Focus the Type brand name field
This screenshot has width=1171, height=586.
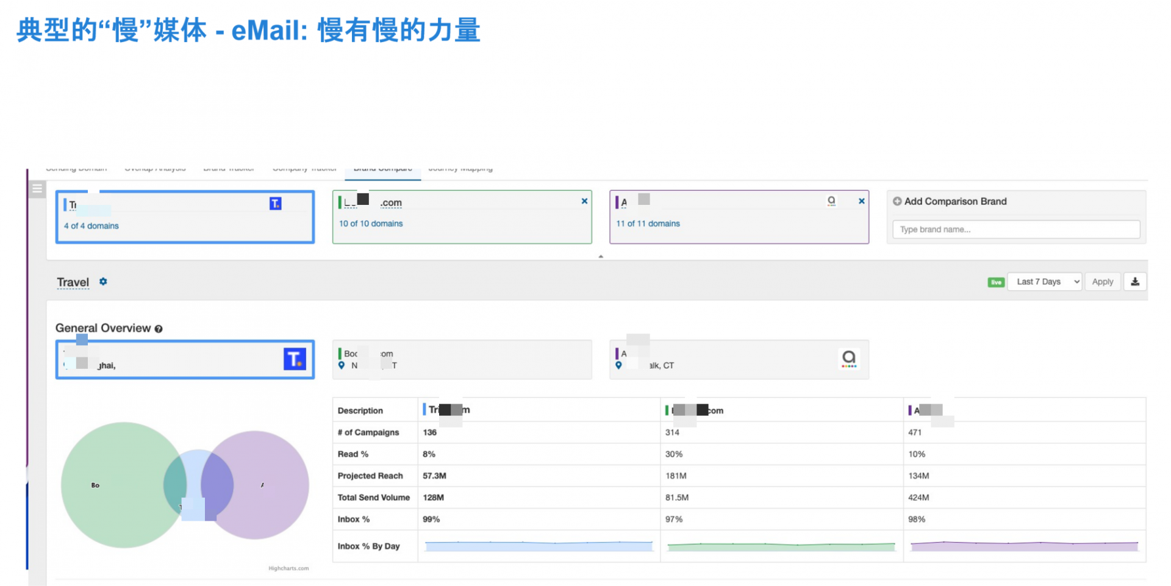click(1015, 229)
